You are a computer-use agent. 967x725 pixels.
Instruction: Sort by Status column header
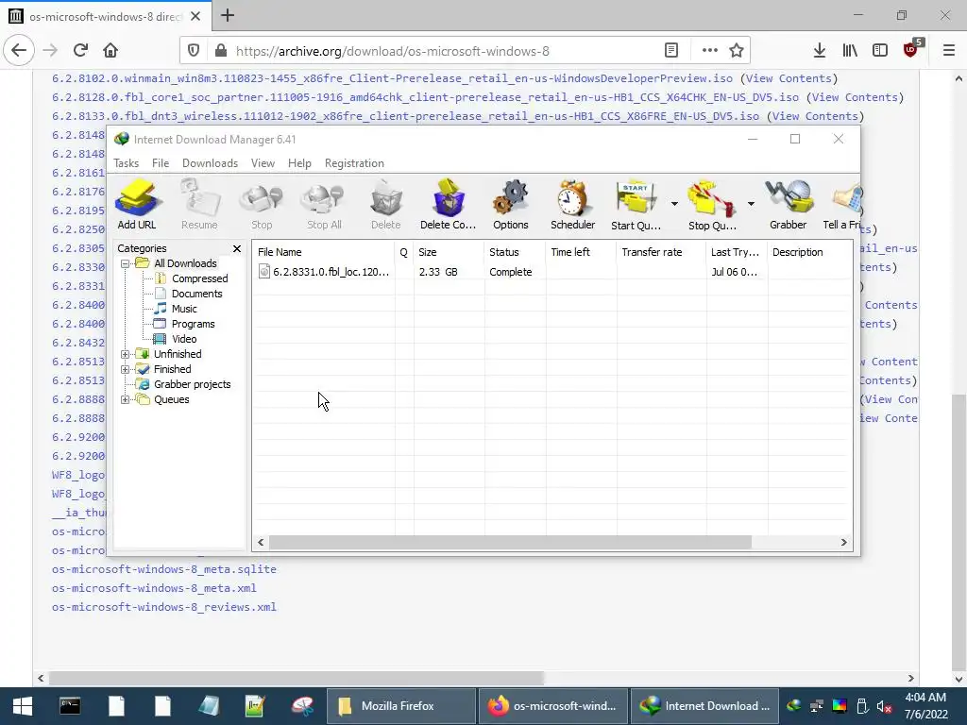point(515,252)
